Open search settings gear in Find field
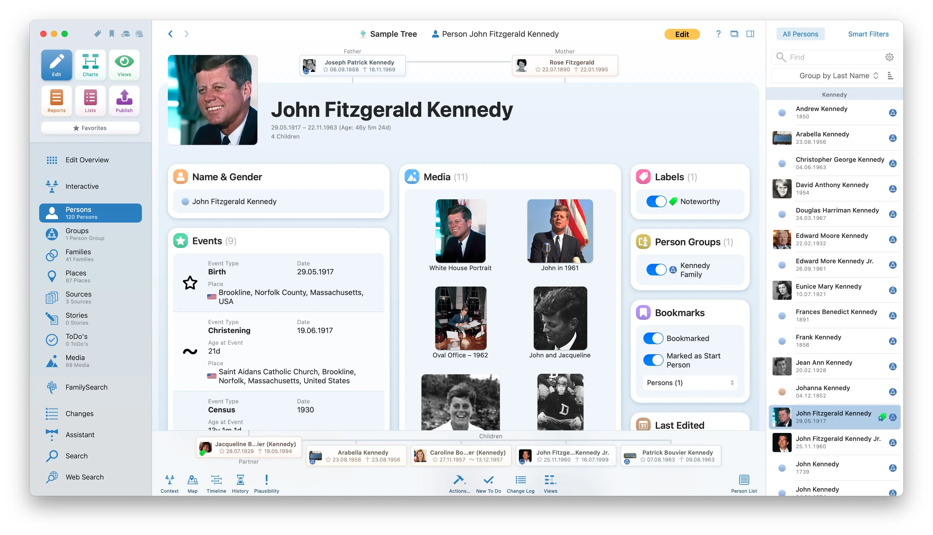Viewport: 933px width, 535px height. pyautogui.click(x=889, y=57)
